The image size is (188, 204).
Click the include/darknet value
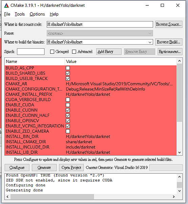coord(81,147)
